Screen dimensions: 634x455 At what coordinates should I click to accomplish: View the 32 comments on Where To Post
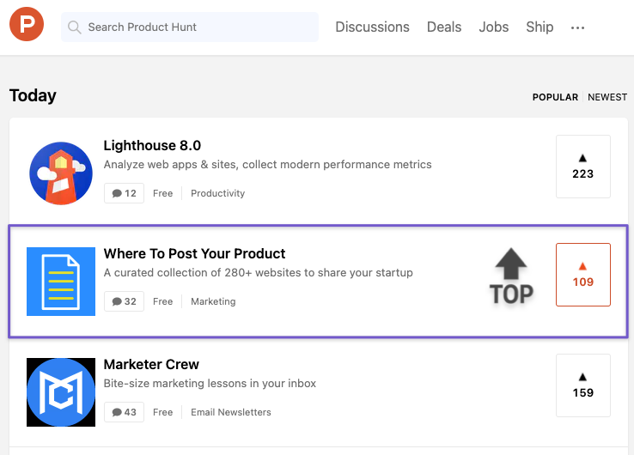click(x=124, y=301)
